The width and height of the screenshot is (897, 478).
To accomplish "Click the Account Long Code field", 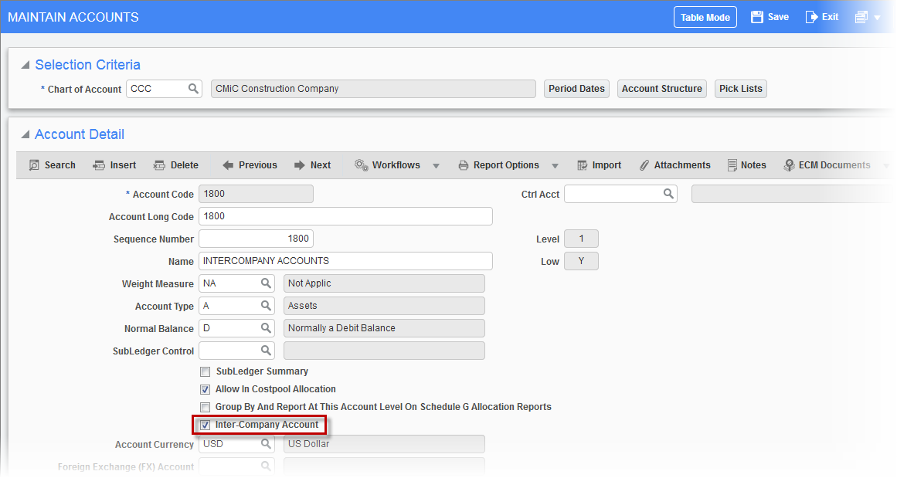I will point(345,216).
